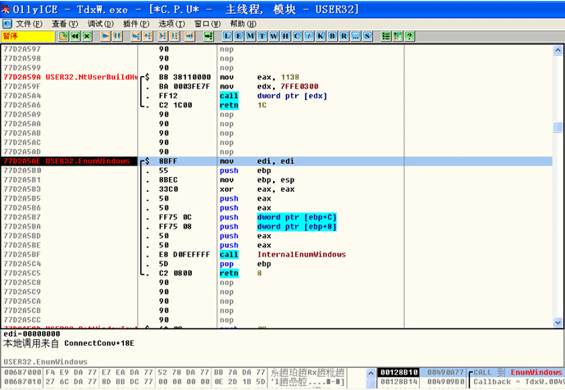Screen dimensions: 565x390
Task: Click the ConnectConv+18E local call line
Action: (x=68, y=343)
